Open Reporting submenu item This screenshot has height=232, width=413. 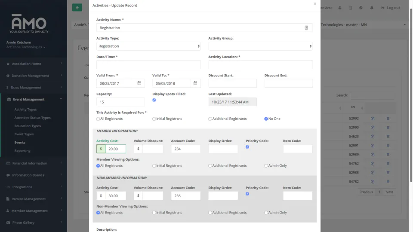[x=22, y=151]
